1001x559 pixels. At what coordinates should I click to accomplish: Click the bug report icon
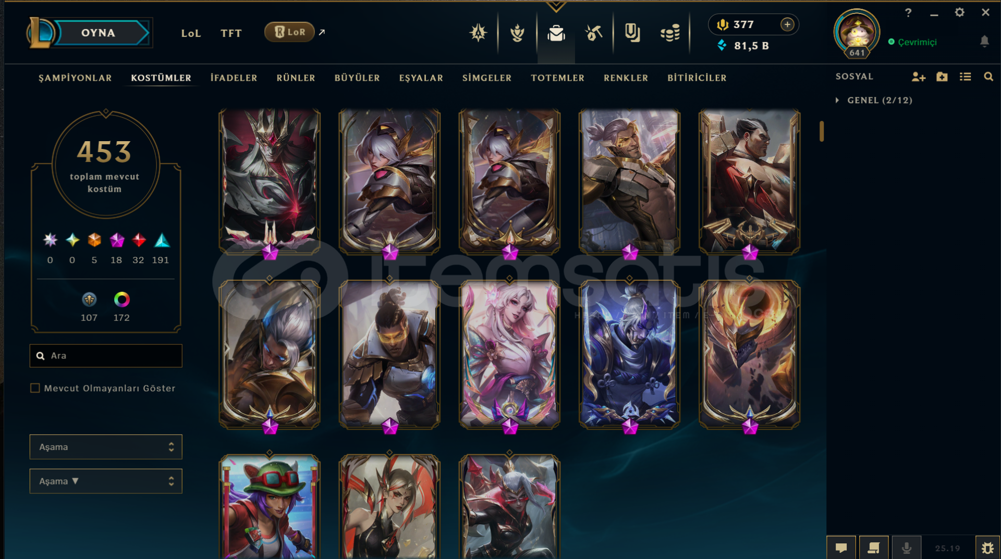(987, 548)
